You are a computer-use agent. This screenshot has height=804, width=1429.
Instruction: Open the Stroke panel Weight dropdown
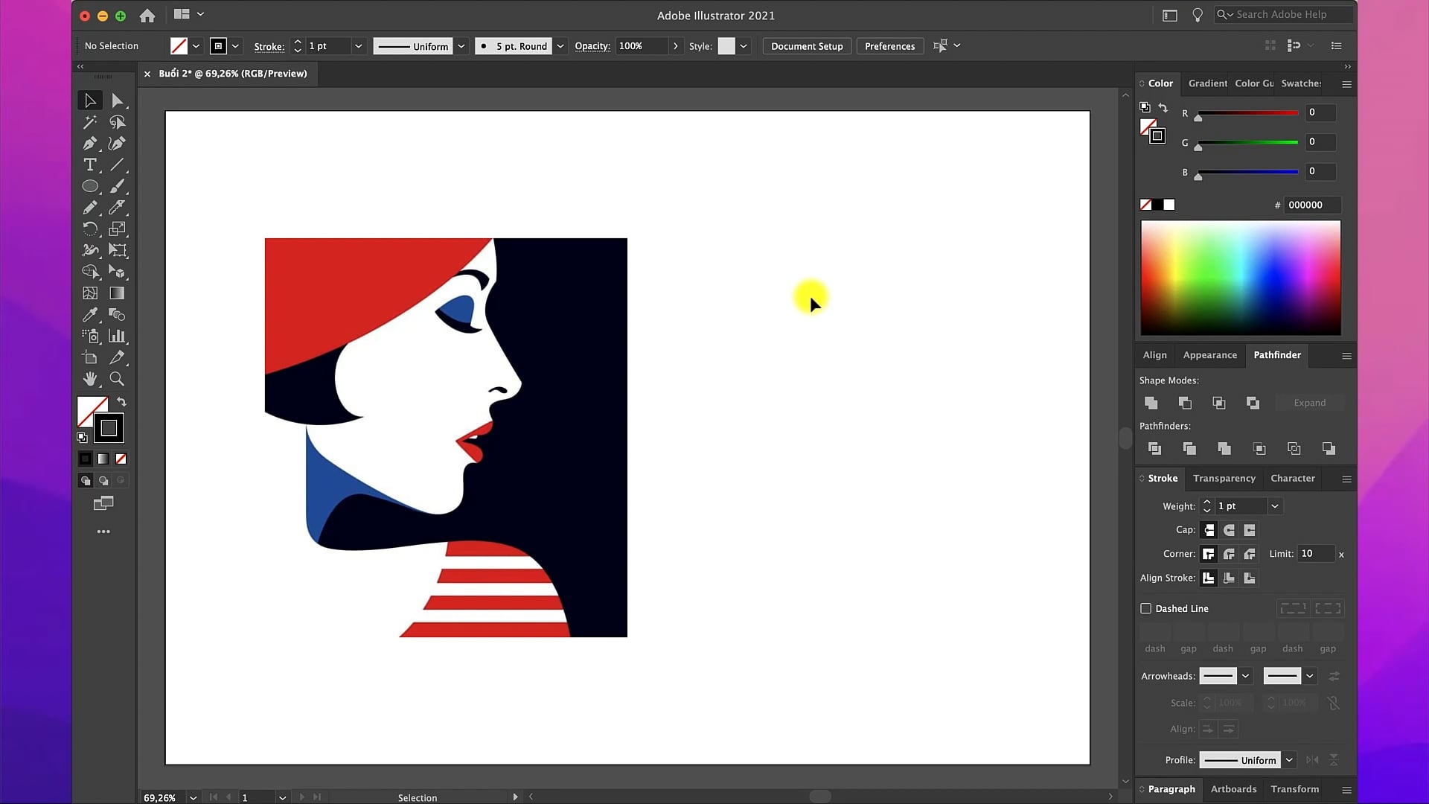click(x=1275, y=506)
